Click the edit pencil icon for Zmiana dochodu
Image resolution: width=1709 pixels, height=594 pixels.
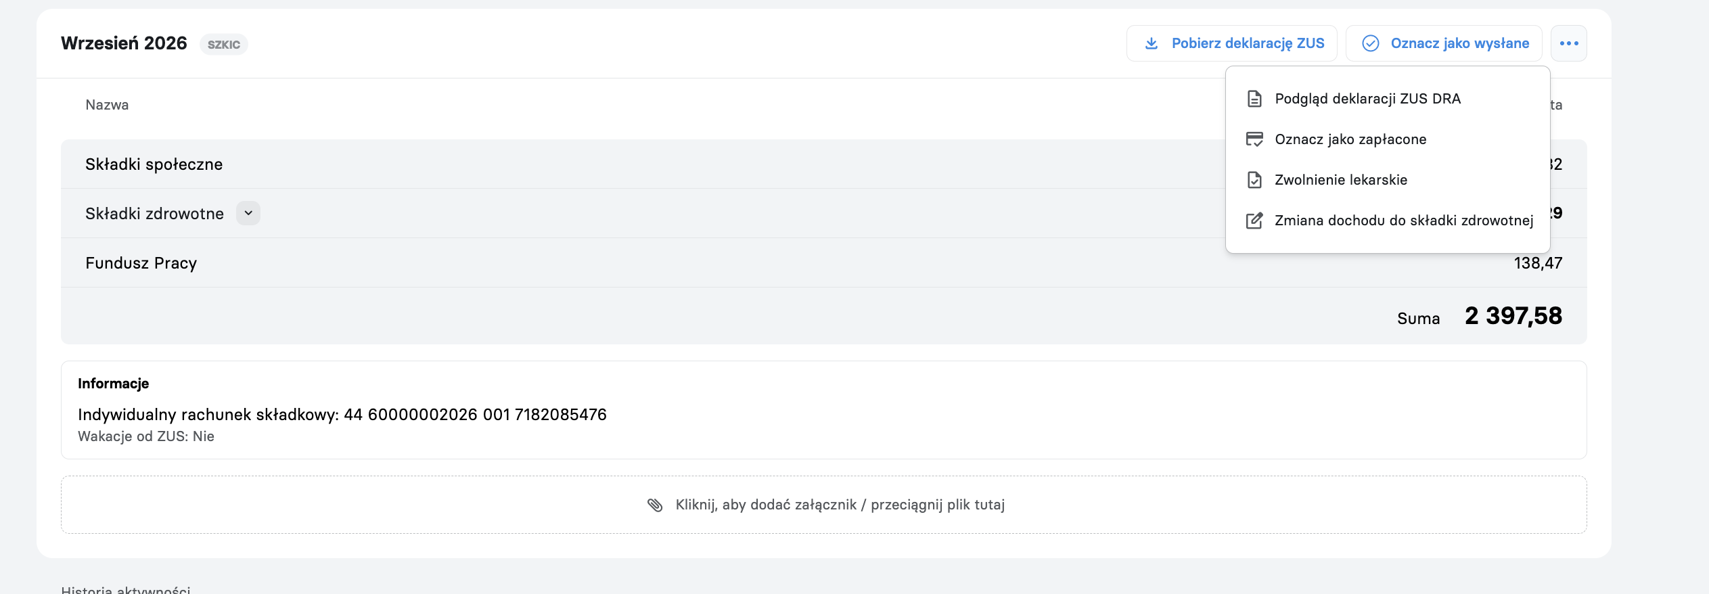(1254, 221)
